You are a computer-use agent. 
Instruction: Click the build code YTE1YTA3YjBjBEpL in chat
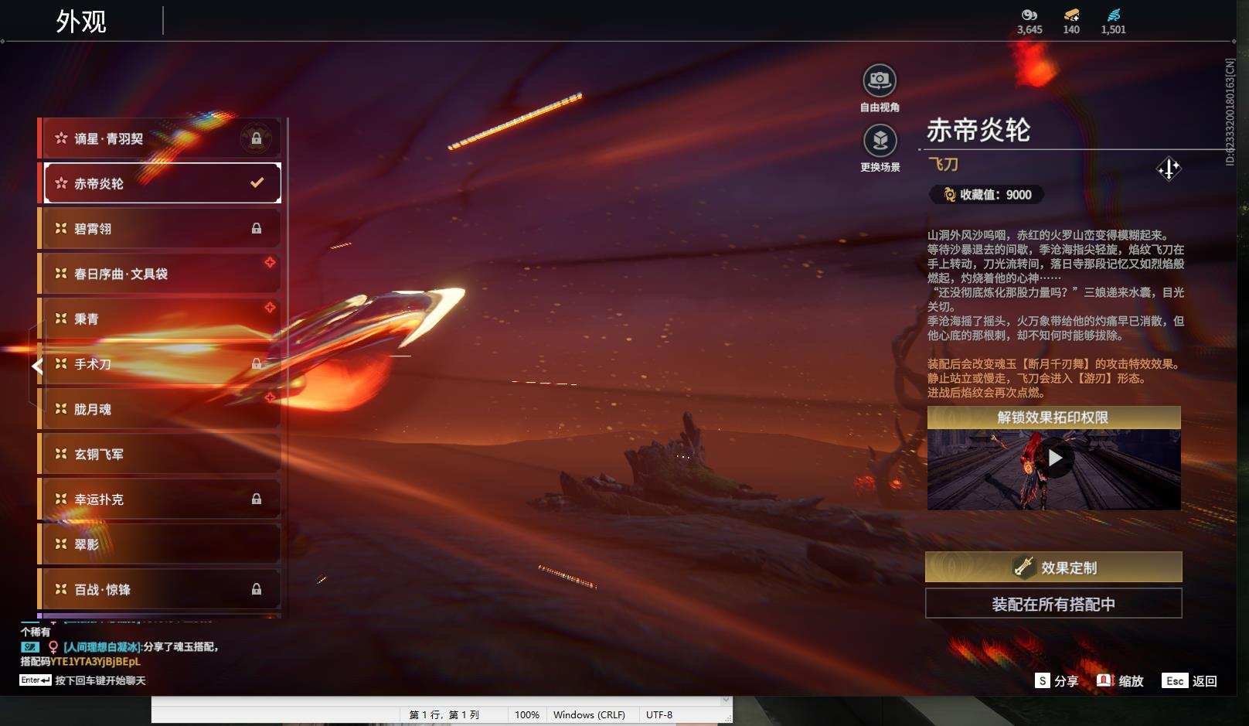[95, 661]
